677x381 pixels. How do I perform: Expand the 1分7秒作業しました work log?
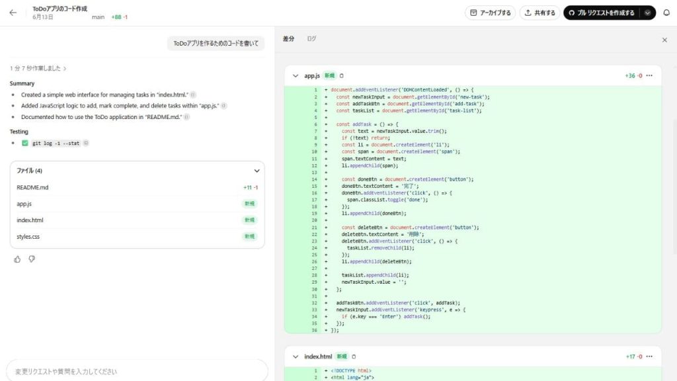point(38,68)
